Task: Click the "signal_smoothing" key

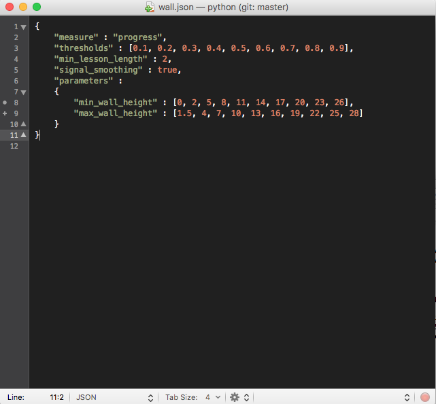Action: tap(98, 70)
